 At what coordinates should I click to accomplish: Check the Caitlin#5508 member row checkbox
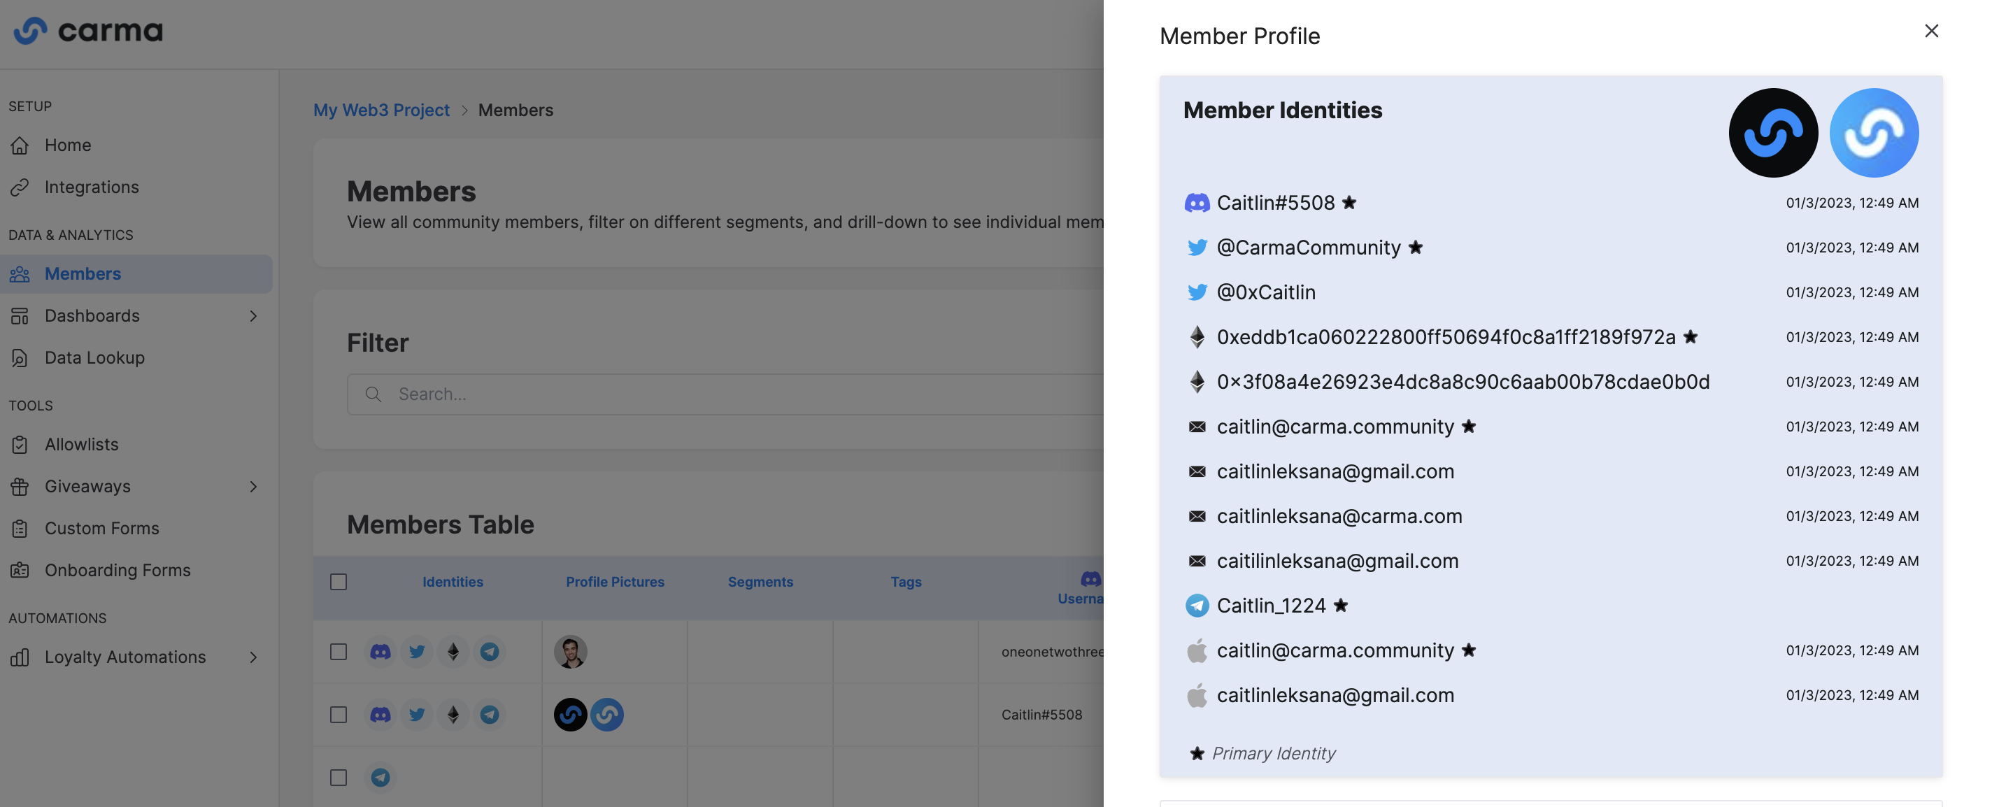[339, 714]
